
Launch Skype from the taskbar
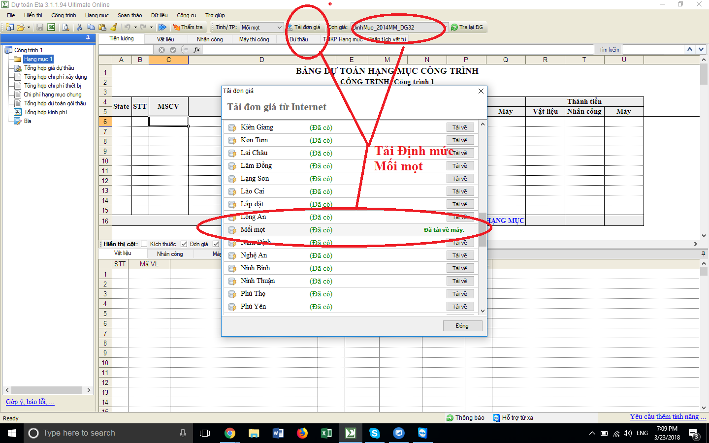(x=375, y=433)
